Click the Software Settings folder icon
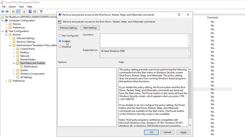This screenshot has width=245, height=137. pyautogui.click(x=14, y=38)
